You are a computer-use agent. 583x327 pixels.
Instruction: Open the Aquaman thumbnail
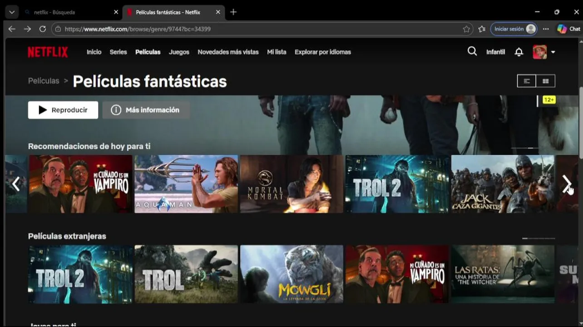tap(186, 184)
